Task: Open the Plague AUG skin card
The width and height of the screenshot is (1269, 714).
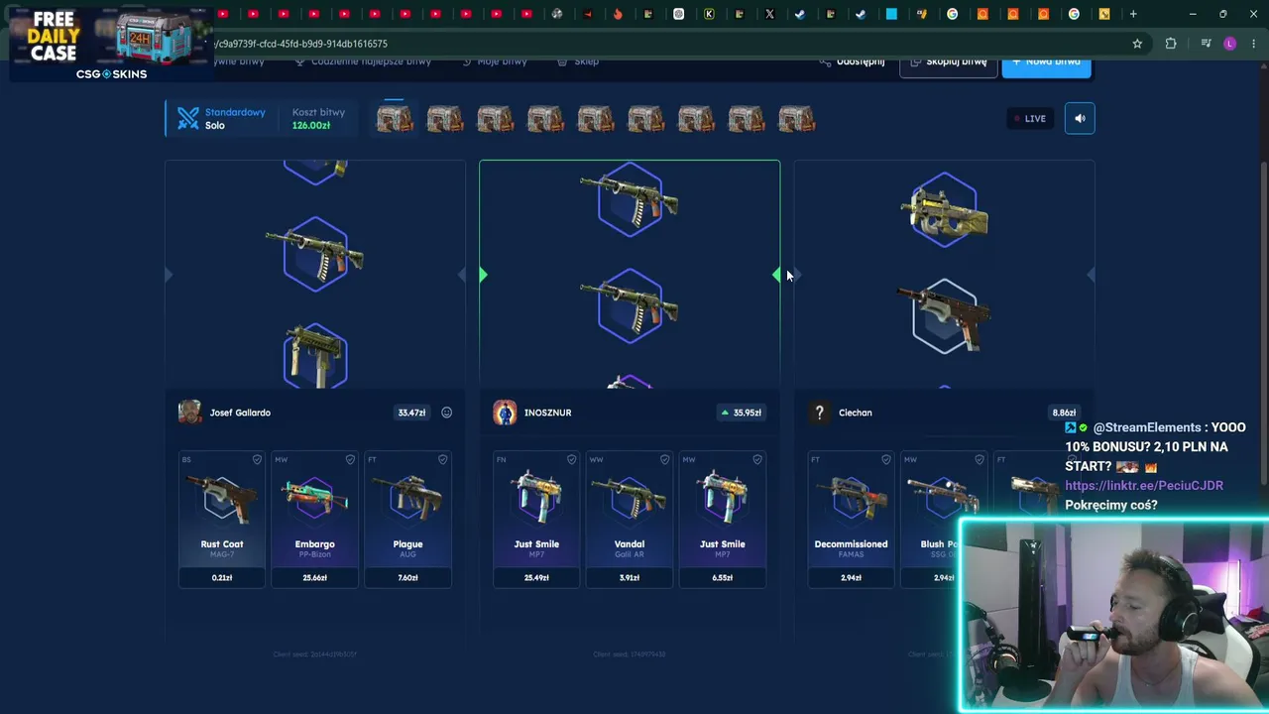Action: (407, 519)
